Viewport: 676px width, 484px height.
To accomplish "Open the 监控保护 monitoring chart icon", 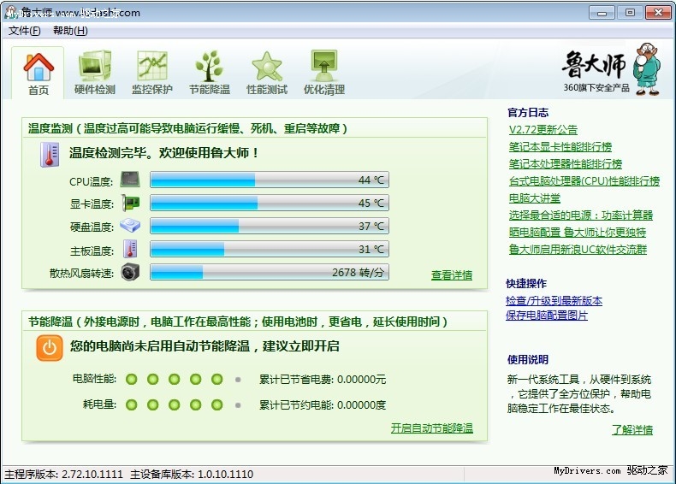I will point(151,67).
